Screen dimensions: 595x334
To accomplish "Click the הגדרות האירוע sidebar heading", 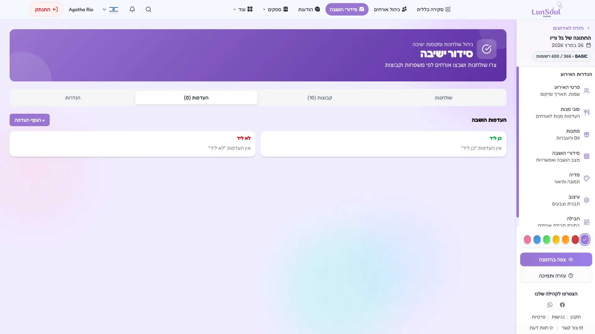I will point(576,74).
